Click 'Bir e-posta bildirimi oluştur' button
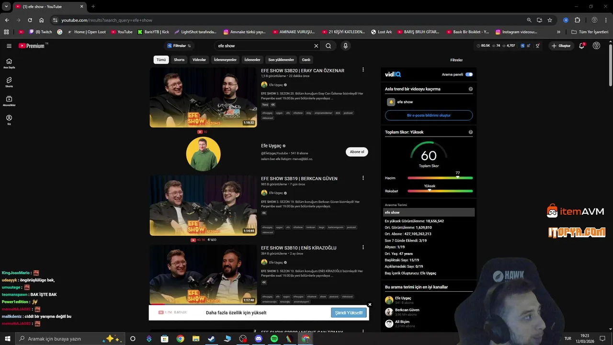 point(429,115)
